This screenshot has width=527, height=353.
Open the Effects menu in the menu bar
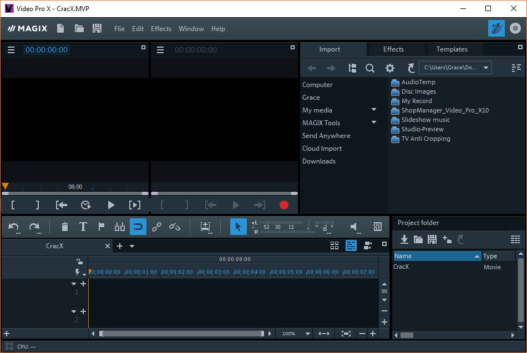click(161, 29)
